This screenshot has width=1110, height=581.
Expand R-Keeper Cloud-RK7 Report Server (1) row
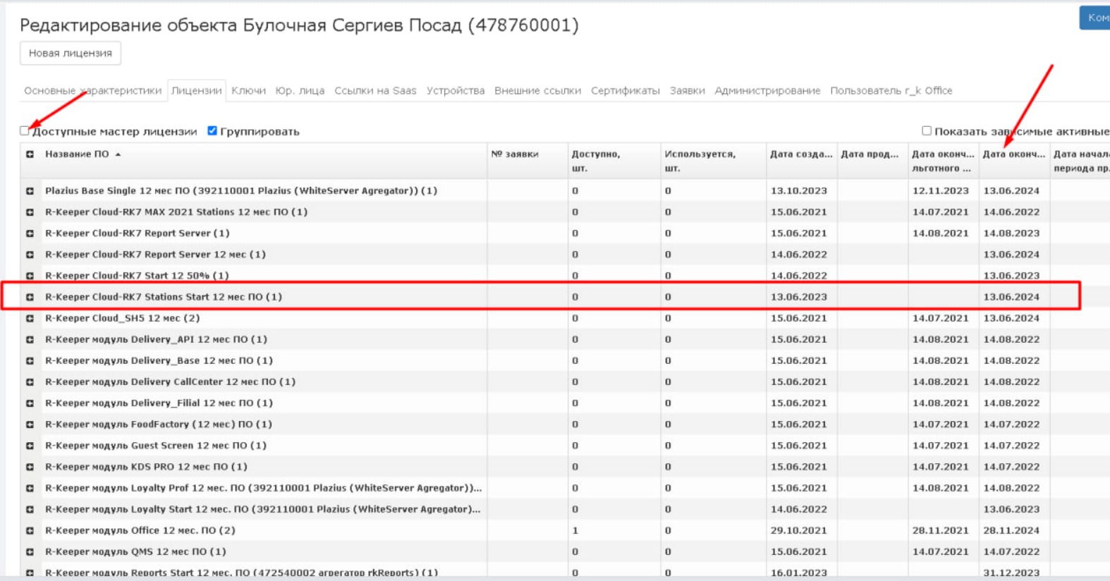click(30, 233)
